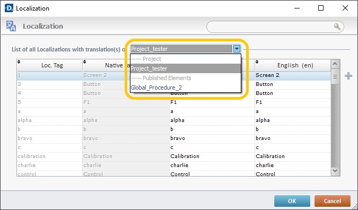Click the vertical scrollbar thumb grip
358x210 pixels.
(335, 77)
